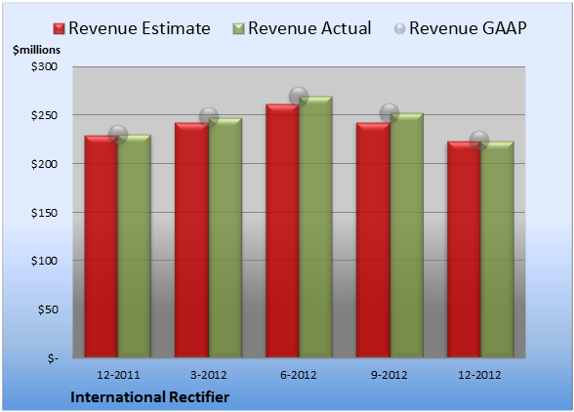Click the 12-2012 quarter label
The image size is (574, 412).
(479, 375)
